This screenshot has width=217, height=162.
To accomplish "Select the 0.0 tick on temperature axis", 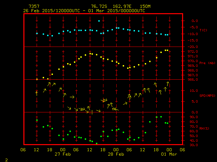I will pyautogui.click(x=195, y=21).
